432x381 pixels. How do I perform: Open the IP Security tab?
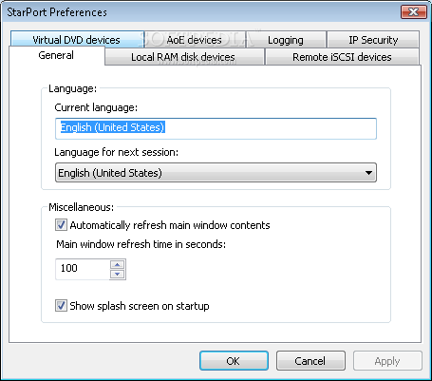pos(373,39)
